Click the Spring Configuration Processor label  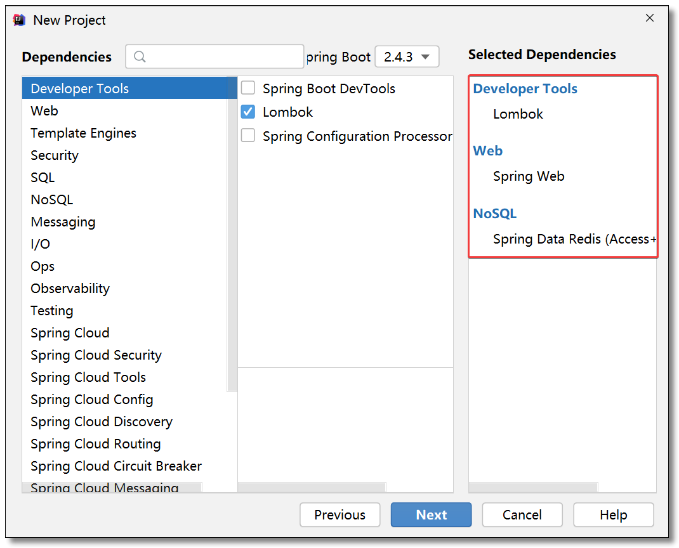(357, 136)
